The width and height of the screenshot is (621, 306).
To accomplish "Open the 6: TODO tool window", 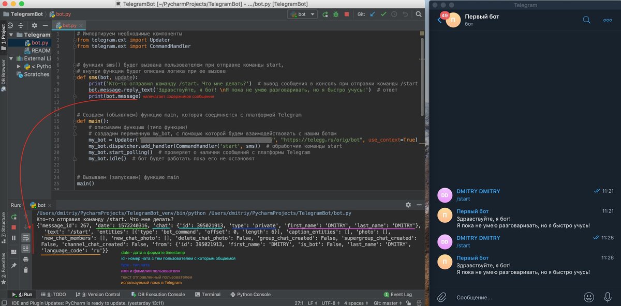I will pos(52,294).
